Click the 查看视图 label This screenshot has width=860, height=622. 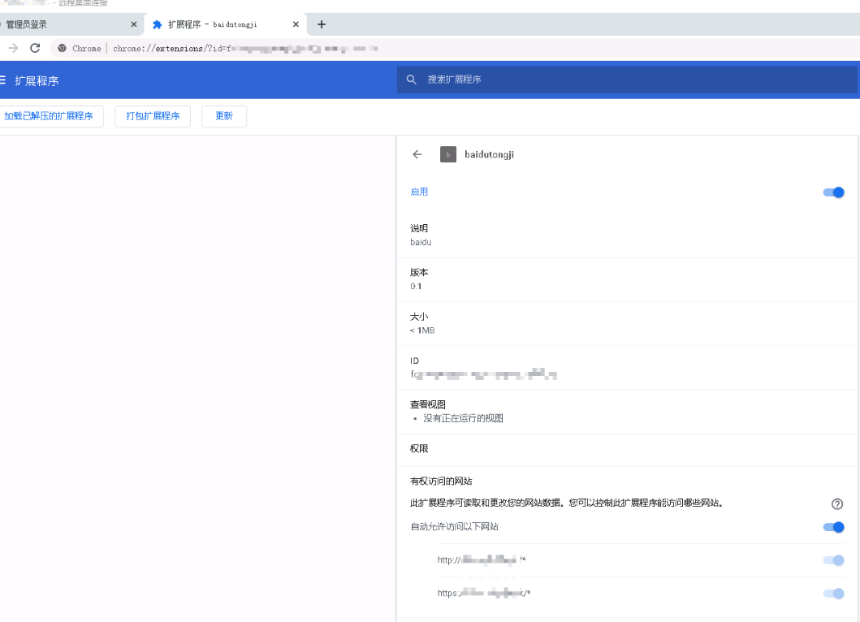[428, 405]
